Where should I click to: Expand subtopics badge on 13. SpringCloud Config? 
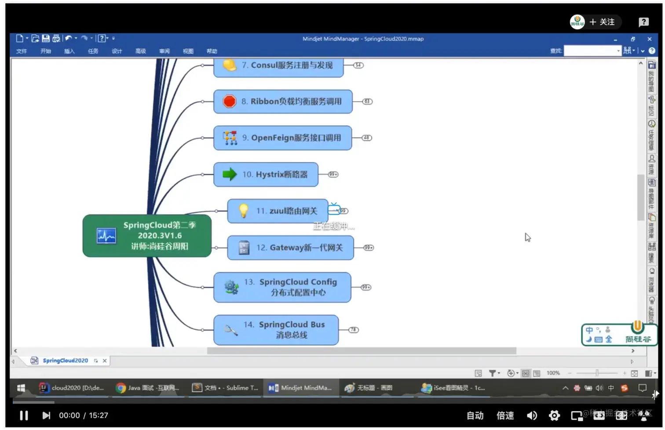pyautogui.click(x=366, y=287)
